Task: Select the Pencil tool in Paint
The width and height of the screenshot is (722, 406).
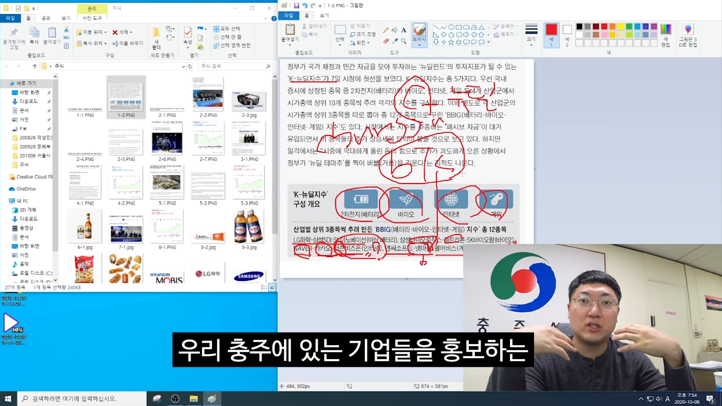Action: 386,30
